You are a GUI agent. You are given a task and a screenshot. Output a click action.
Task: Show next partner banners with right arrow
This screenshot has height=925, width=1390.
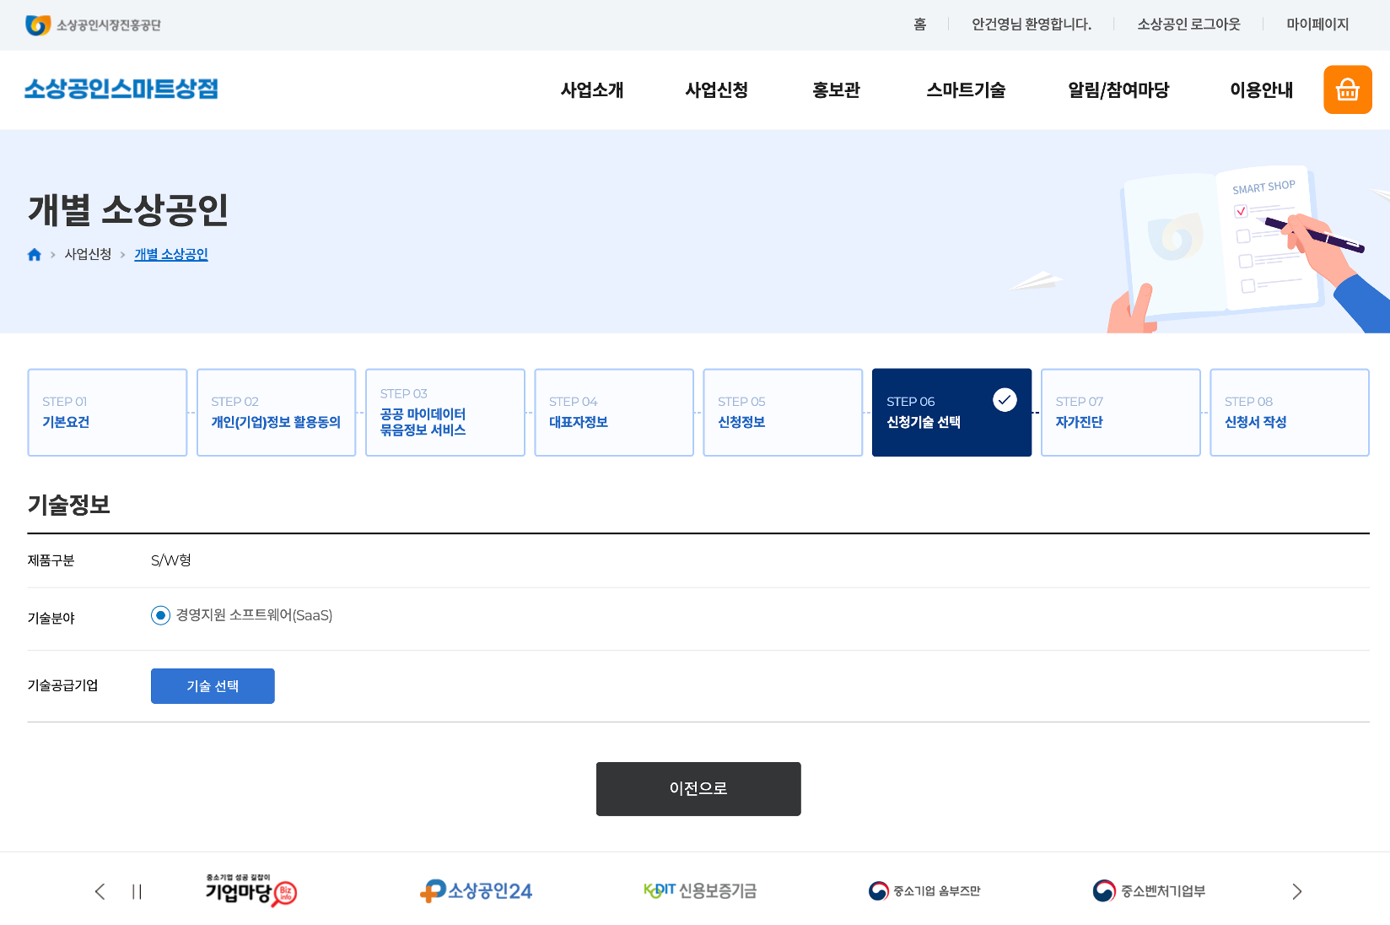1296,892
